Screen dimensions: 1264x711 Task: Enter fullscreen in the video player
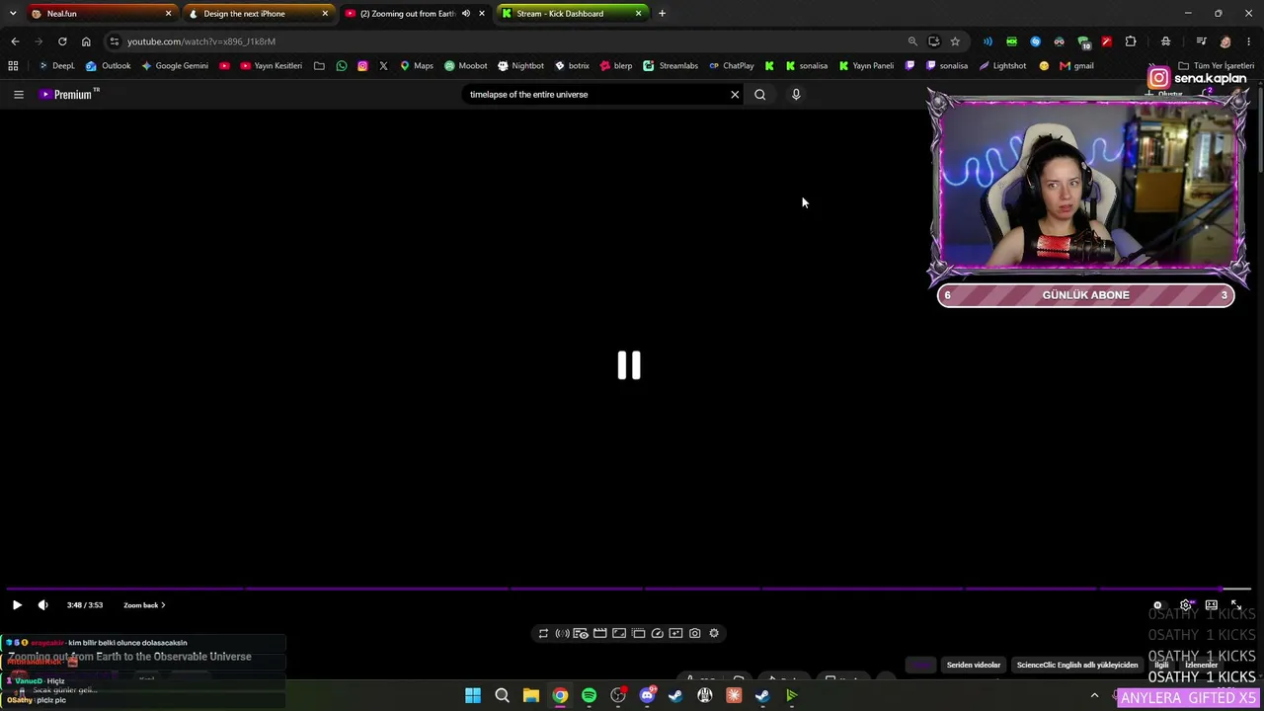click(1236, 605)
